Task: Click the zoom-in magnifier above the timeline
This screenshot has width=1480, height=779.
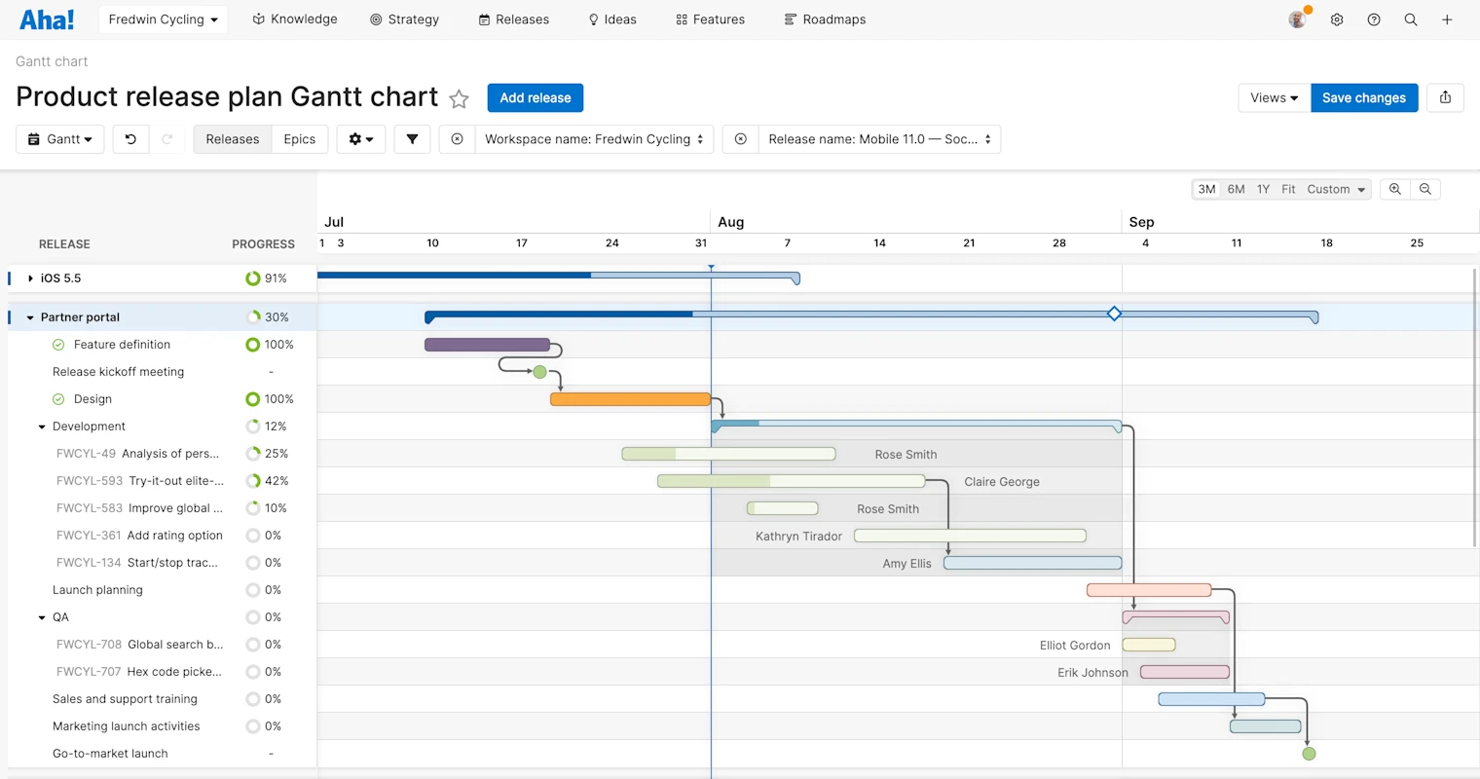Action: [x=1394, y=189]
